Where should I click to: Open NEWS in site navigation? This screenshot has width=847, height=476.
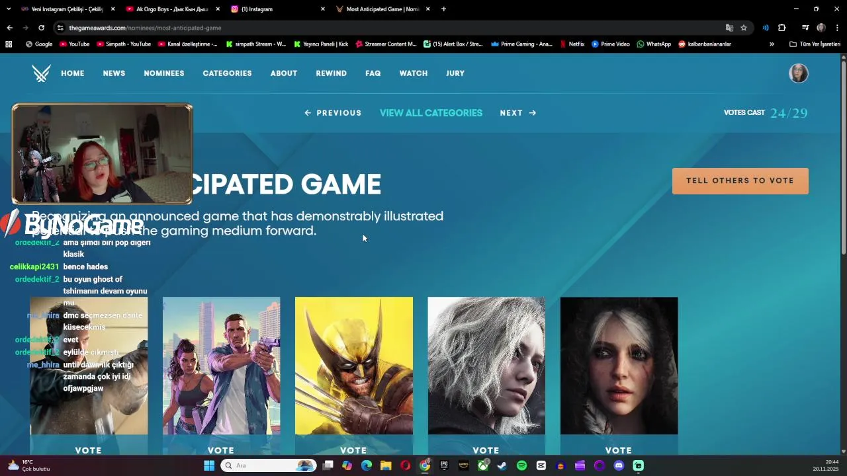coord(114,73)
